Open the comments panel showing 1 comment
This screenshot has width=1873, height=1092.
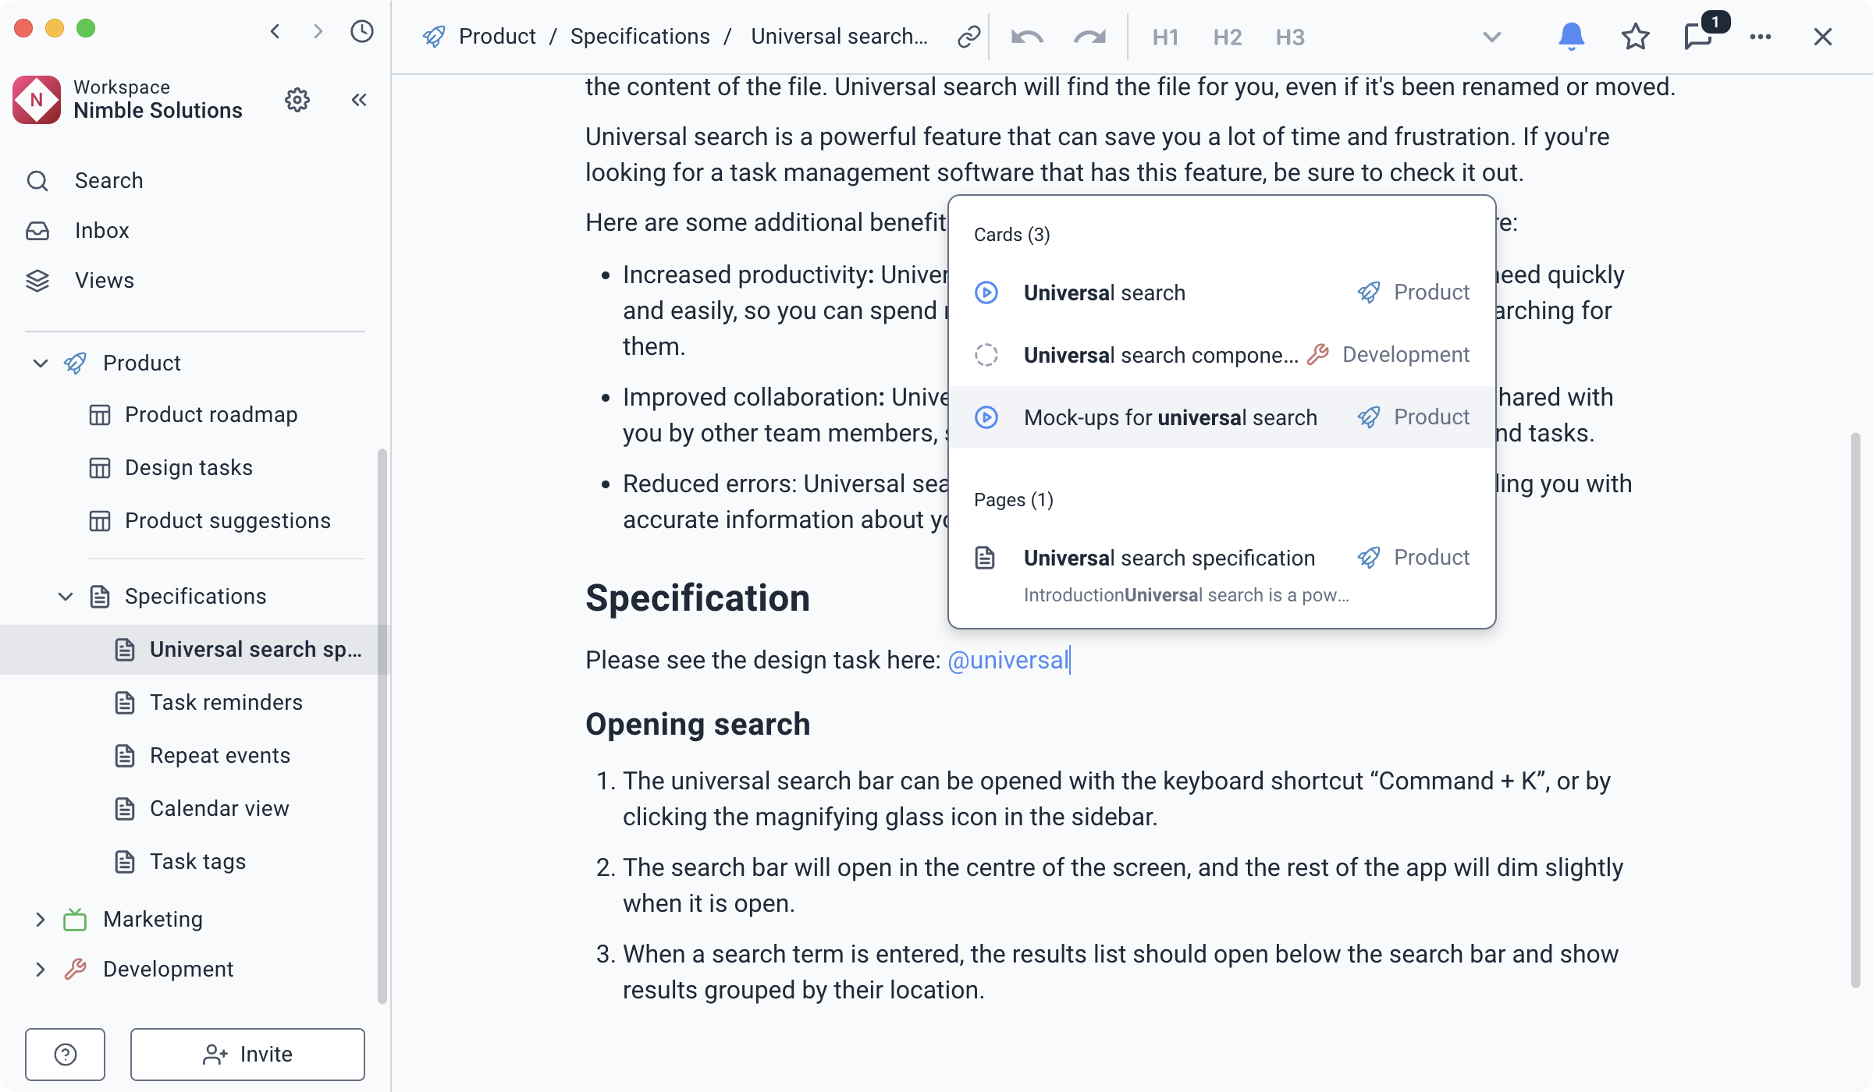[1699, 37]
